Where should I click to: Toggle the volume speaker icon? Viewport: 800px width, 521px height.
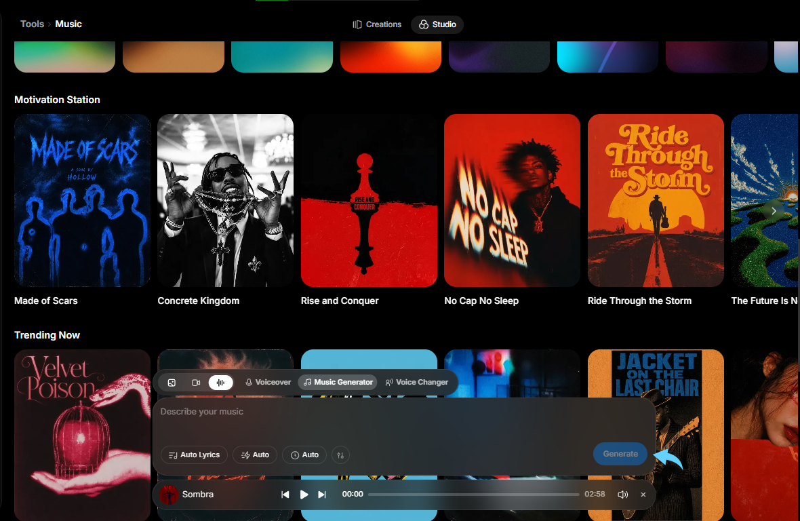[622, 495]
